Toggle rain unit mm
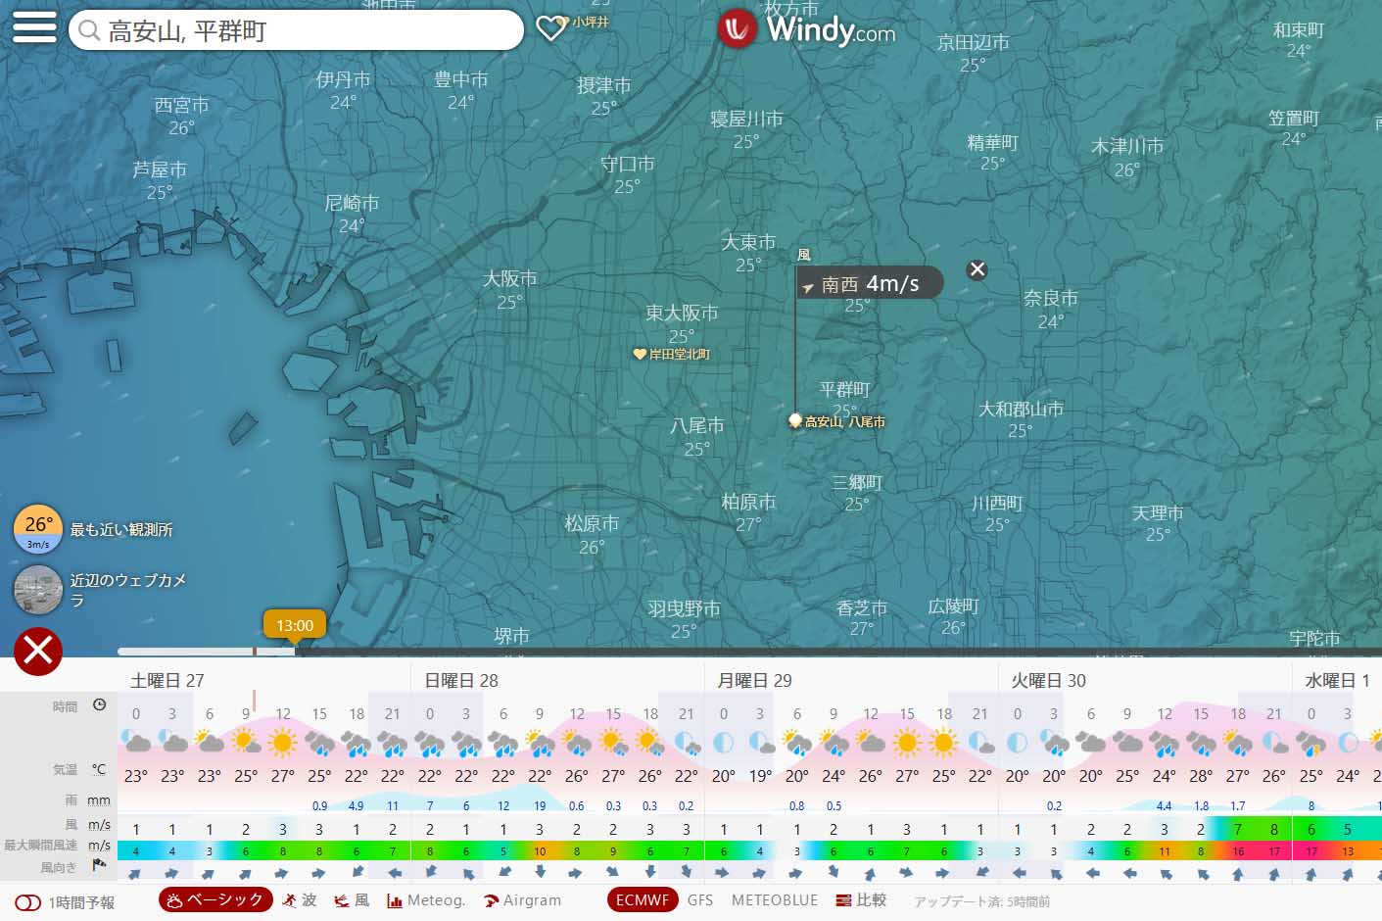Viewport: 1382px width, 921px height. [x=99, y=800]
